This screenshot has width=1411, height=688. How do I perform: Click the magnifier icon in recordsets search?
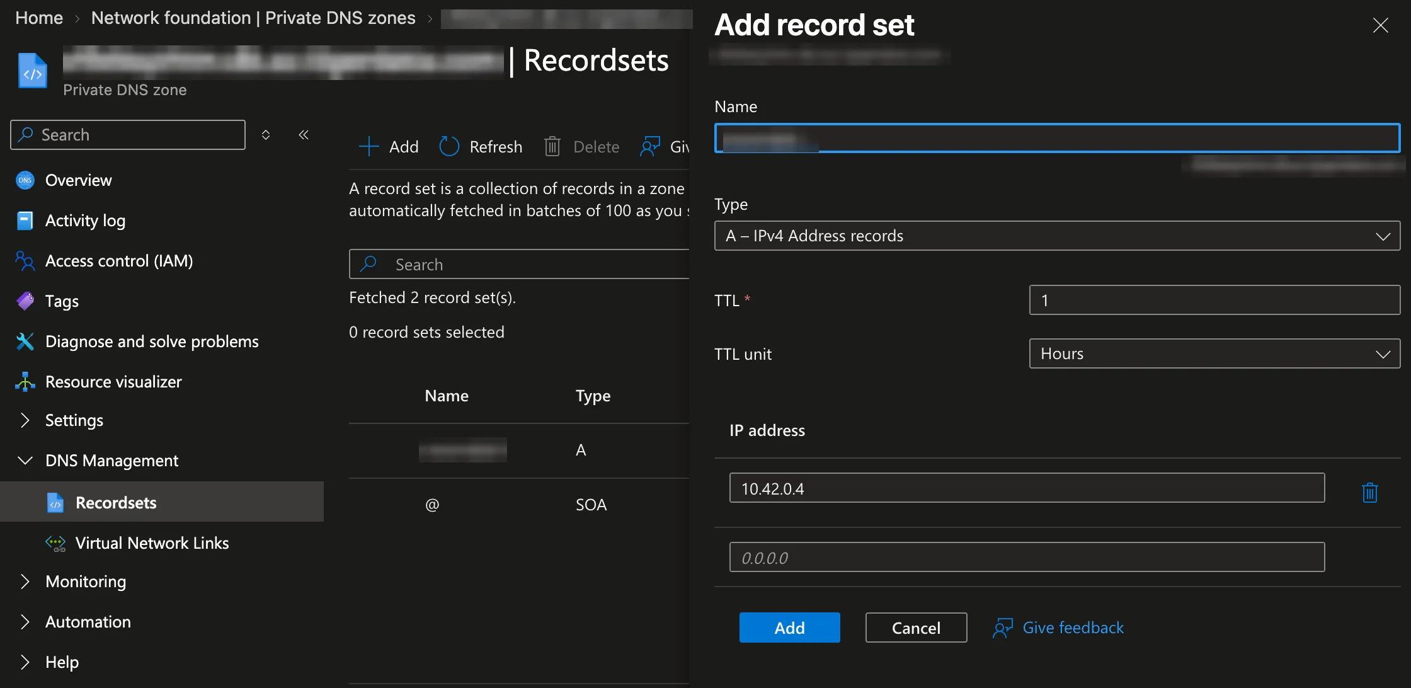tap(368, 264)
